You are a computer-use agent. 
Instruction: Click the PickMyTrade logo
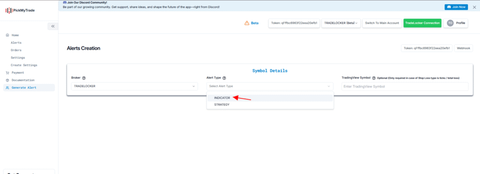click(x=20, y=10)
